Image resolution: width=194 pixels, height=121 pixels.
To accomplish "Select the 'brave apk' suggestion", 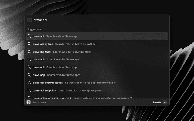I will point(97,59).
